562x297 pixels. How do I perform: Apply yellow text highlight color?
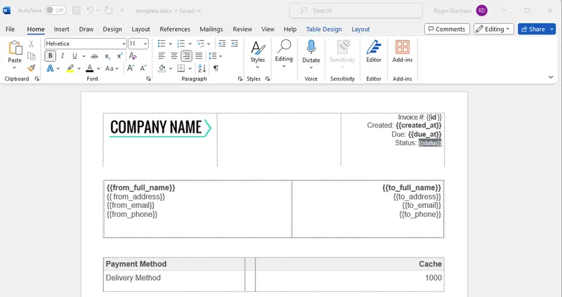pyautogui.click(x=70, y=68)
